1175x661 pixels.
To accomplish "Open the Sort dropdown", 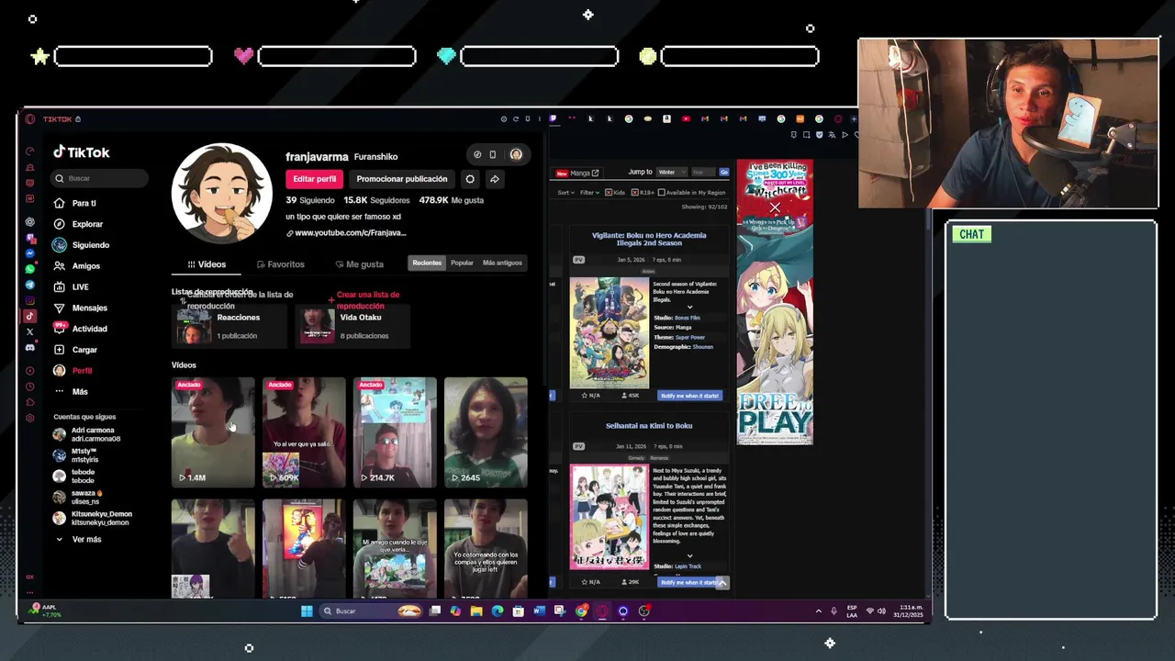I will click(565, 193).
